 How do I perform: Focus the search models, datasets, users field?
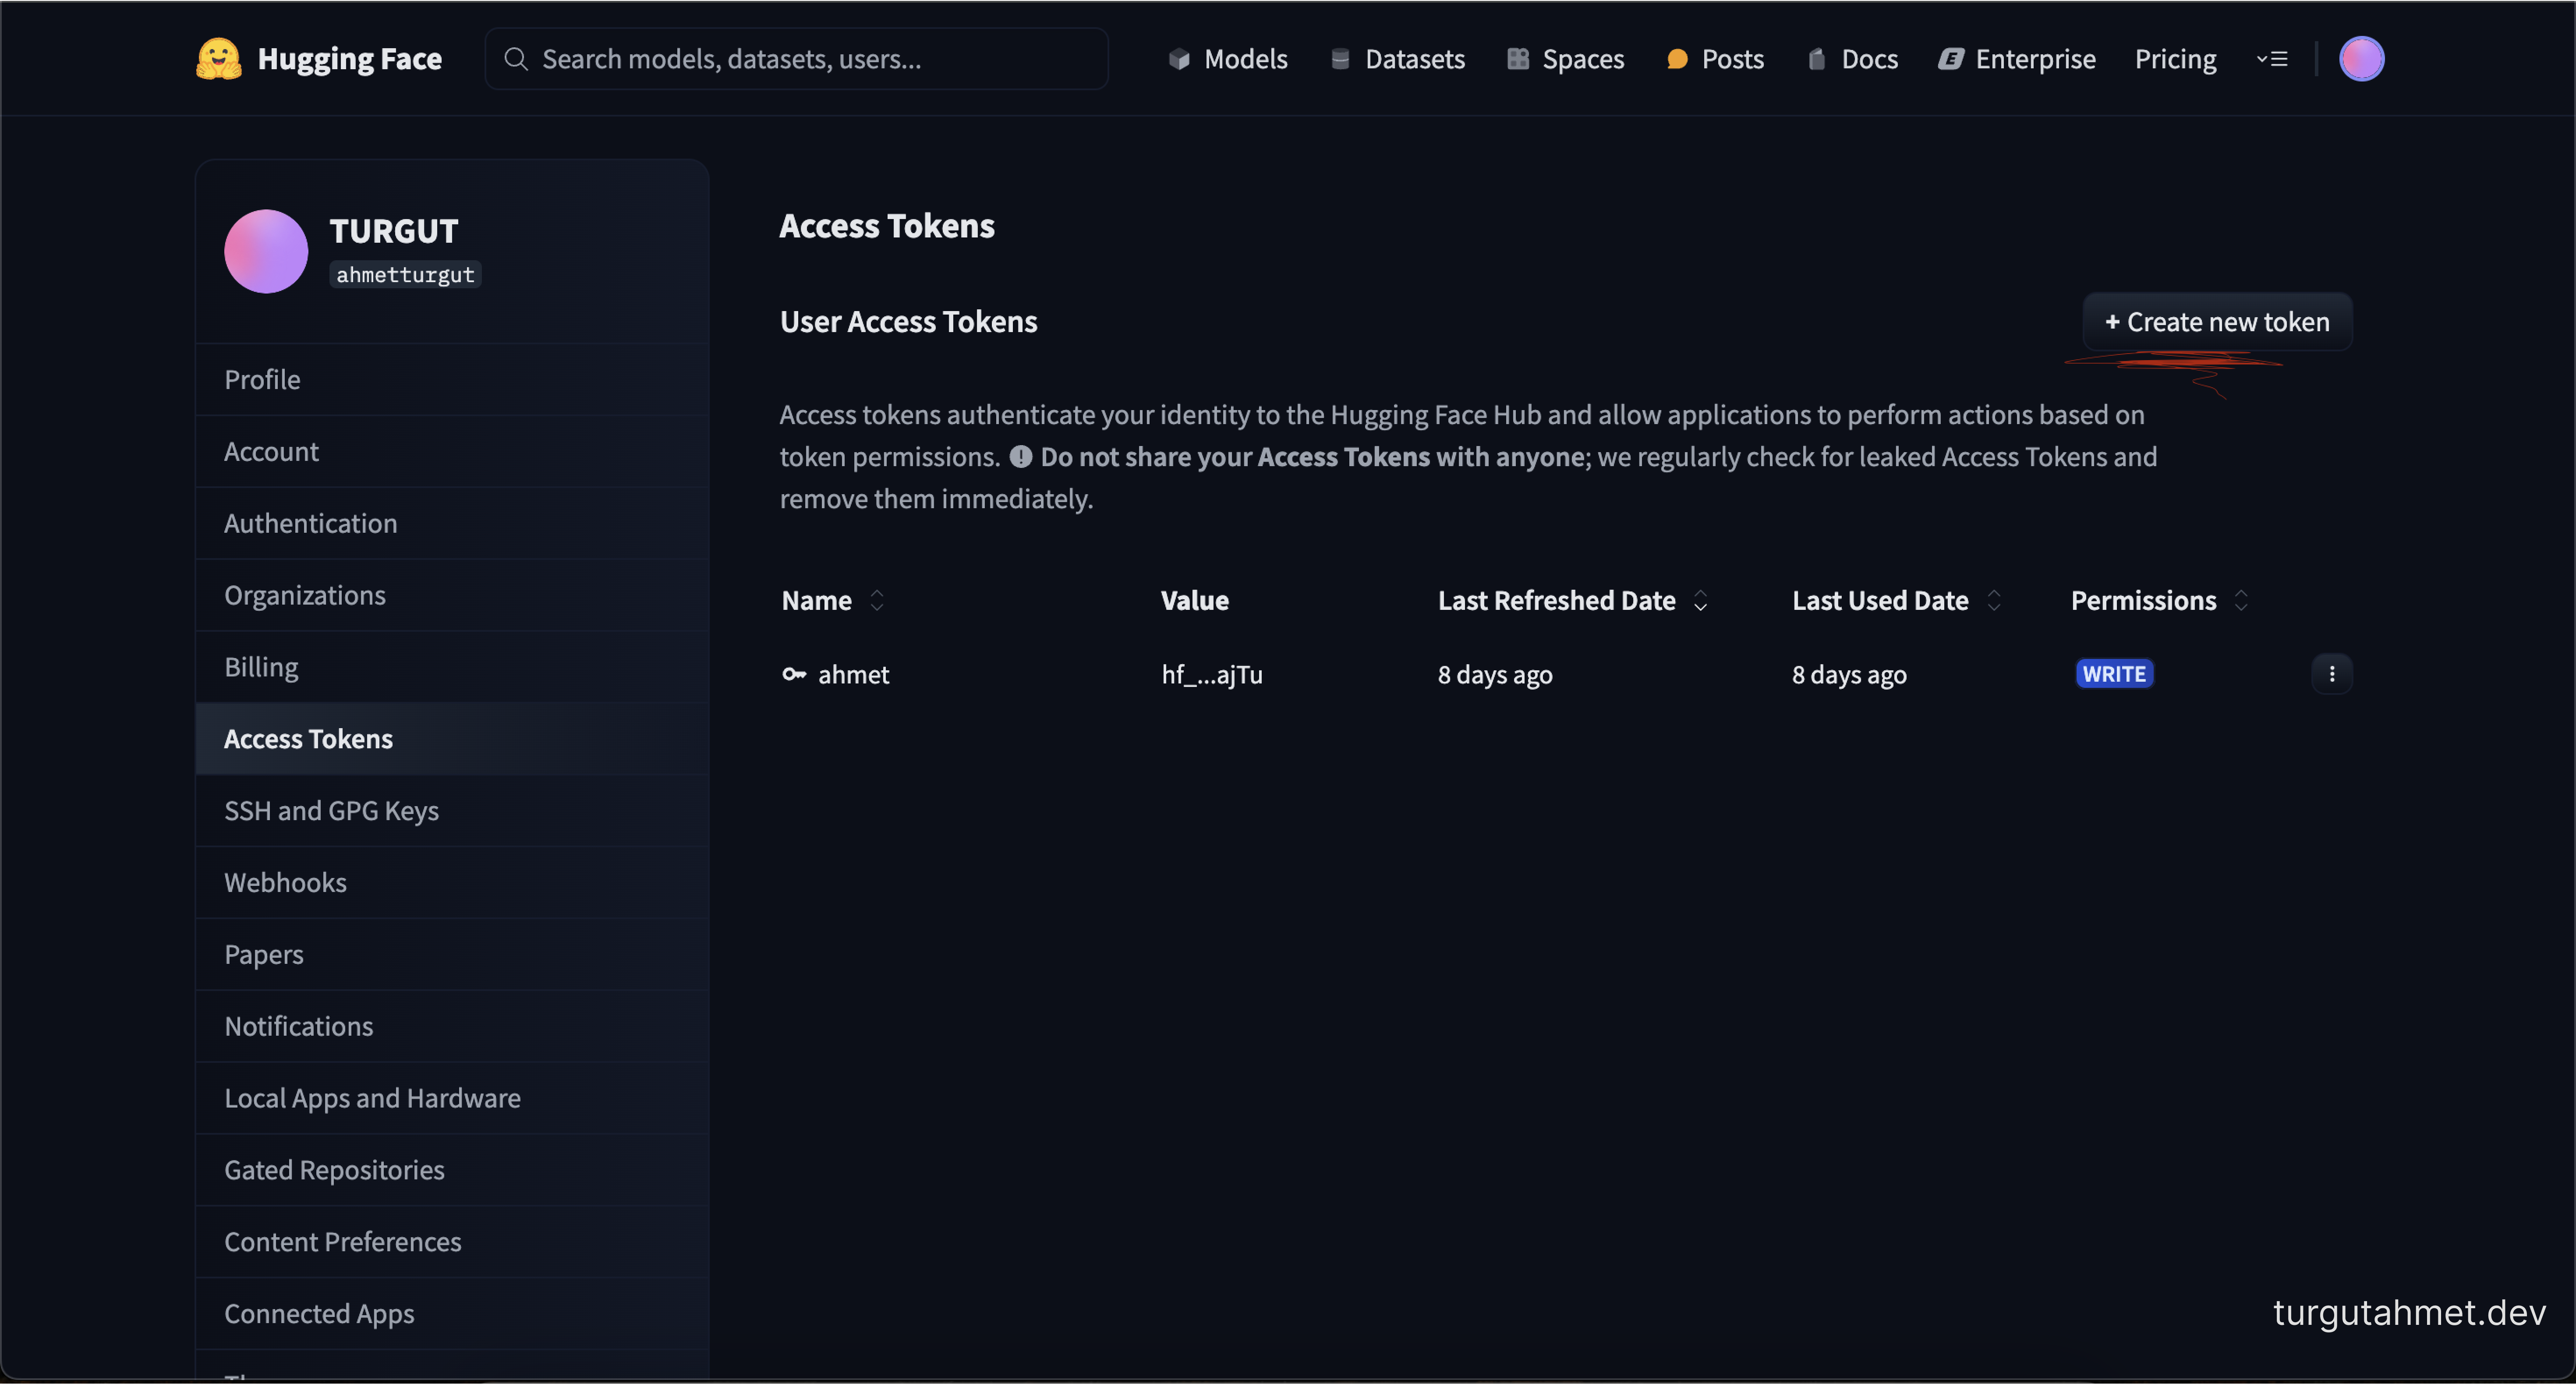796,59
